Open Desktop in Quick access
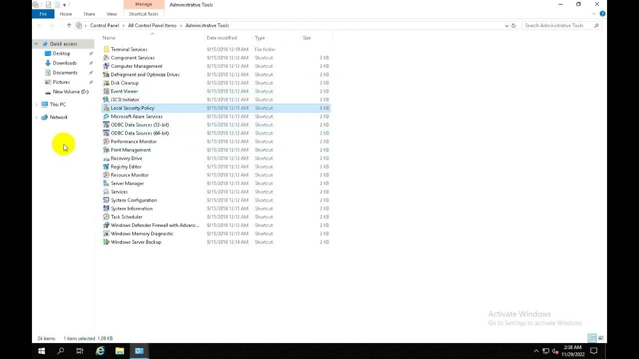 [x=61, y=53]
